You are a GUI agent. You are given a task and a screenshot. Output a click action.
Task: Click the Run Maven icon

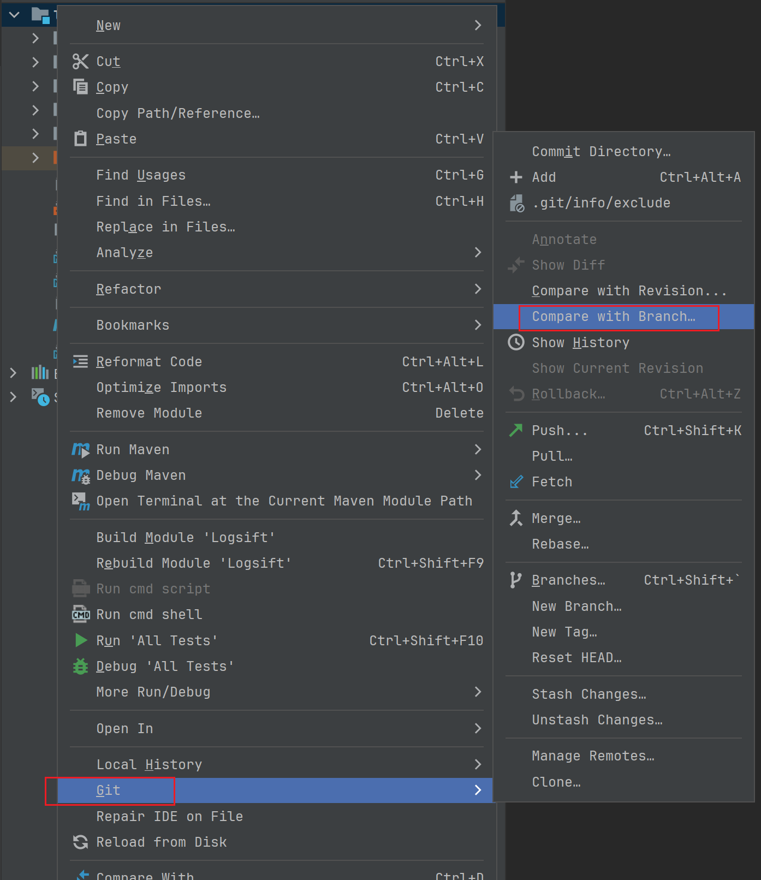pyautogui.click(x=80, y=450)
